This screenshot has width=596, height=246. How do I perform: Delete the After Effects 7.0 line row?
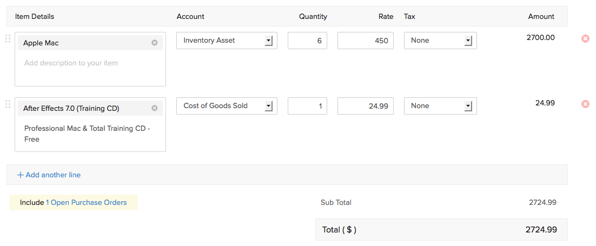[585, 104]
